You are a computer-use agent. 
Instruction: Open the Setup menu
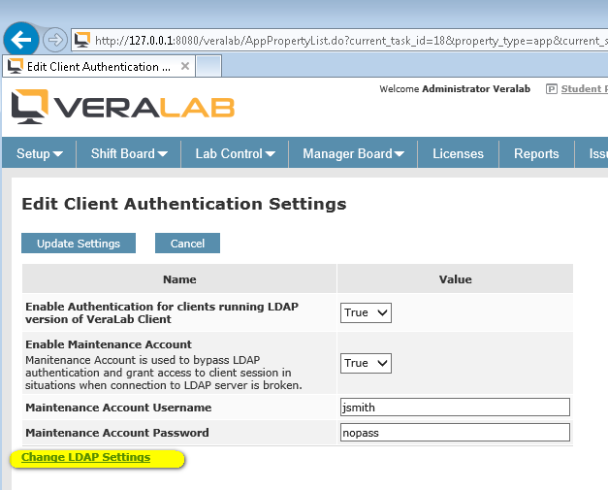click(x=39, y=153)
